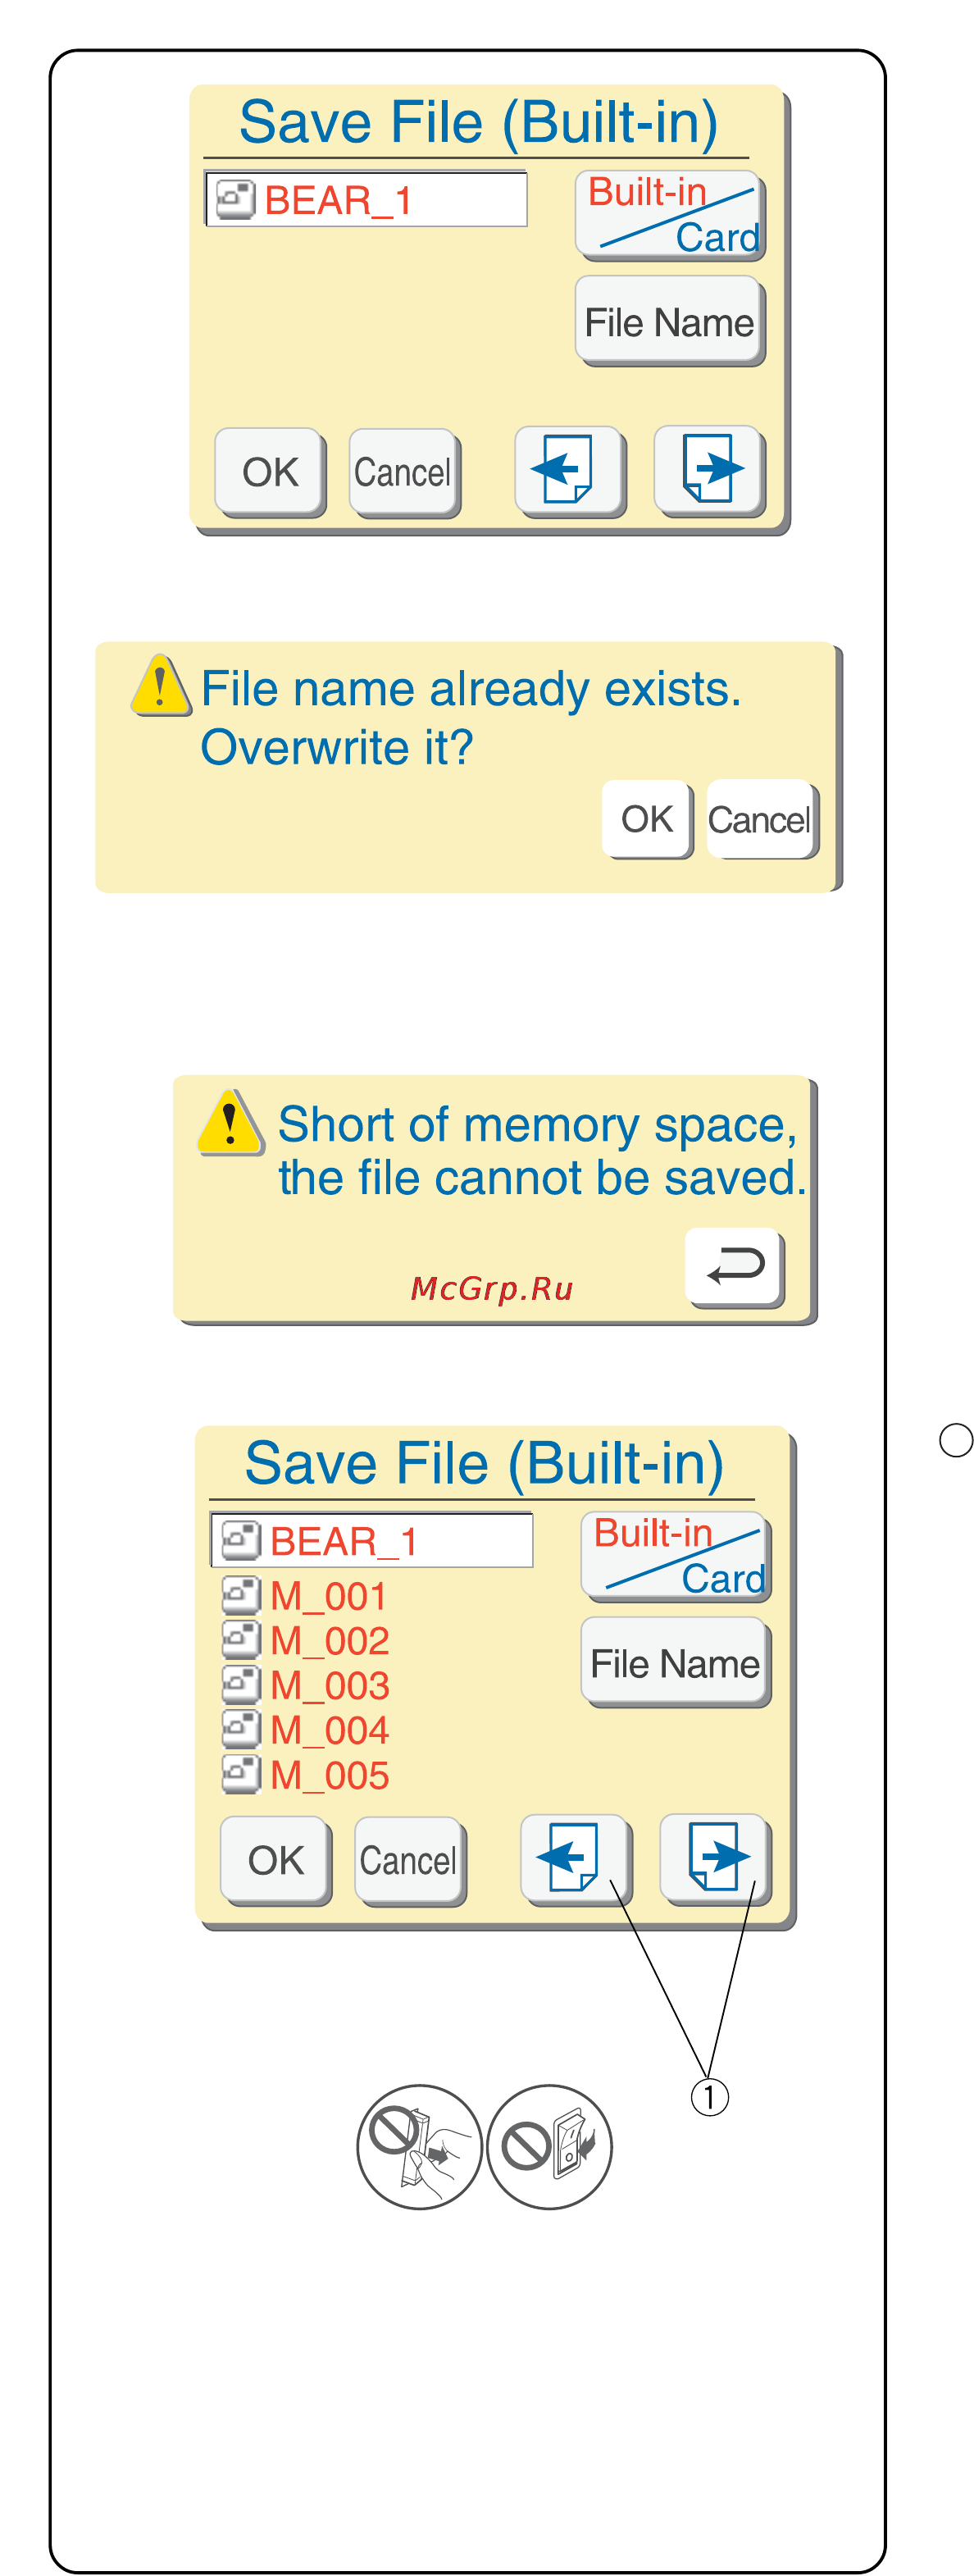
Task: Click Cancel in the top Save File dialog
Action: pyautogui.click(x=404, y=472)
